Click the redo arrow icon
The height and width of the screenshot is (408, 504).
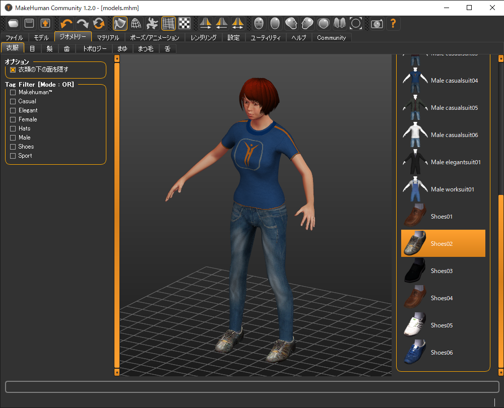click(83, 23)
